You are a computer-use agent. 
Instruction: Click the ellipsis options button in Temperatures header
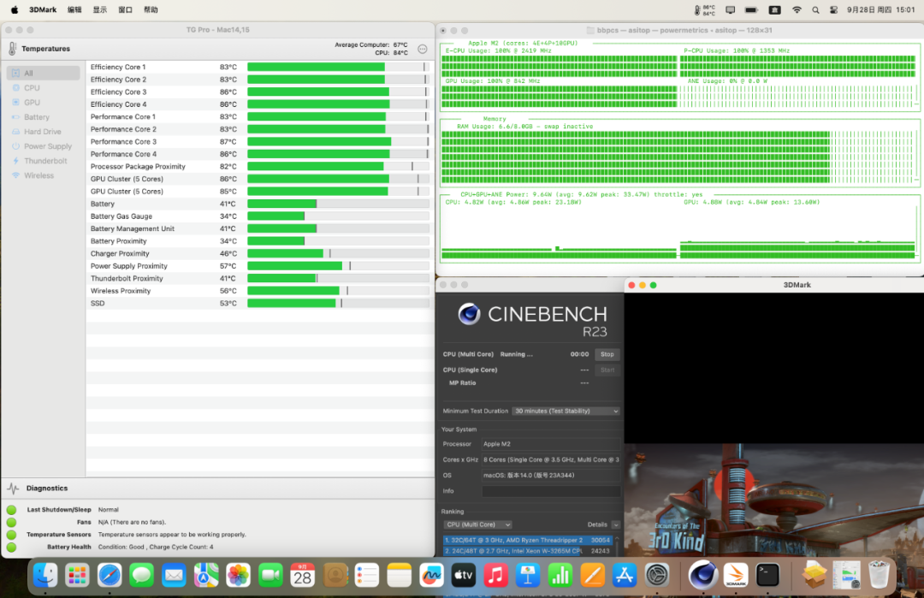point(422,49)
